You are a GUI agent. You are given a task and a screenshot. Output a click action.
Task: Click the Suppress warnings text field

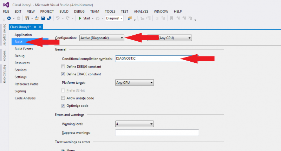click(157, 132)
